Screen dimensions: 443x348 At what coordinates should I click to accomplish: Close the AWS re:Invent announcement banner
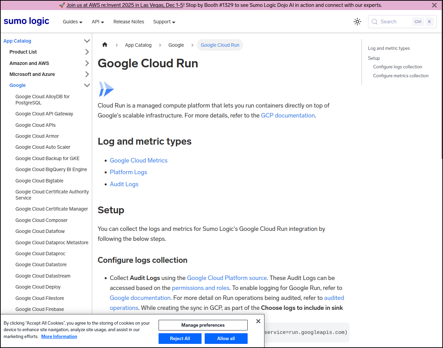[434, 5]
